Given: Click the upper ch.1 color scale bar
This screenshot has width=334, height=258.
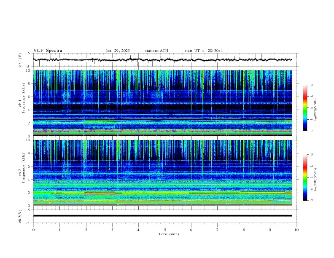Looking at the screenshot, I should point(305,108).
